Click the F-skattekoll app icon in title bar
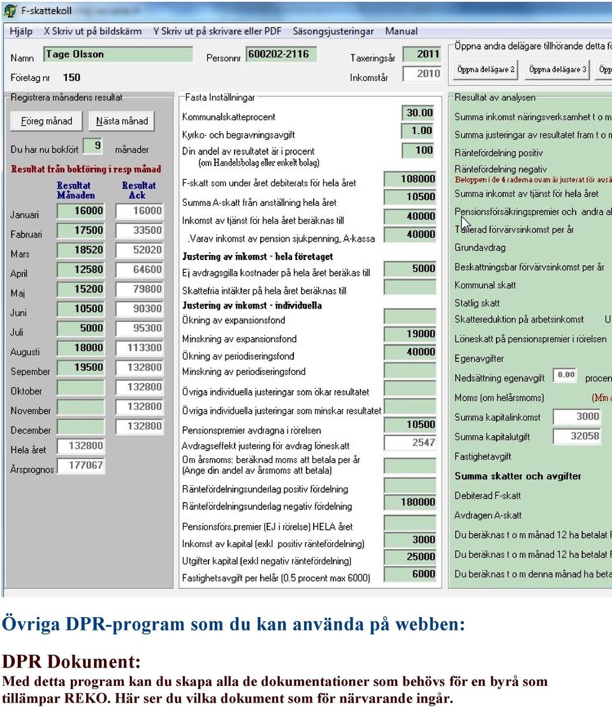This screenshot has width=612, height=707. point(10,10)
